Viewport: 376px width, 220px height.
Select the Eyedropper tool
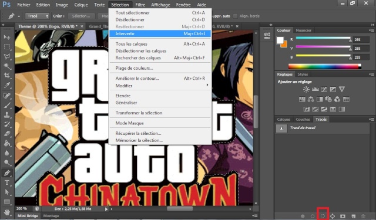[x=7, y=85]
